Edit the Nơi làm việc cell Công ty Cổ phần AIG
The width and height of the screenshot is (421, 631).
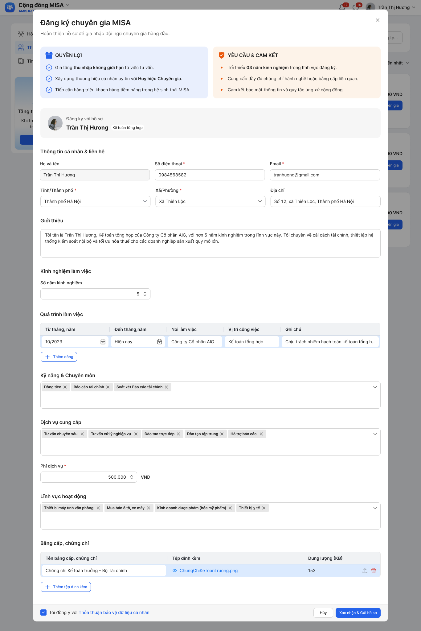click(x=195, y=342)
